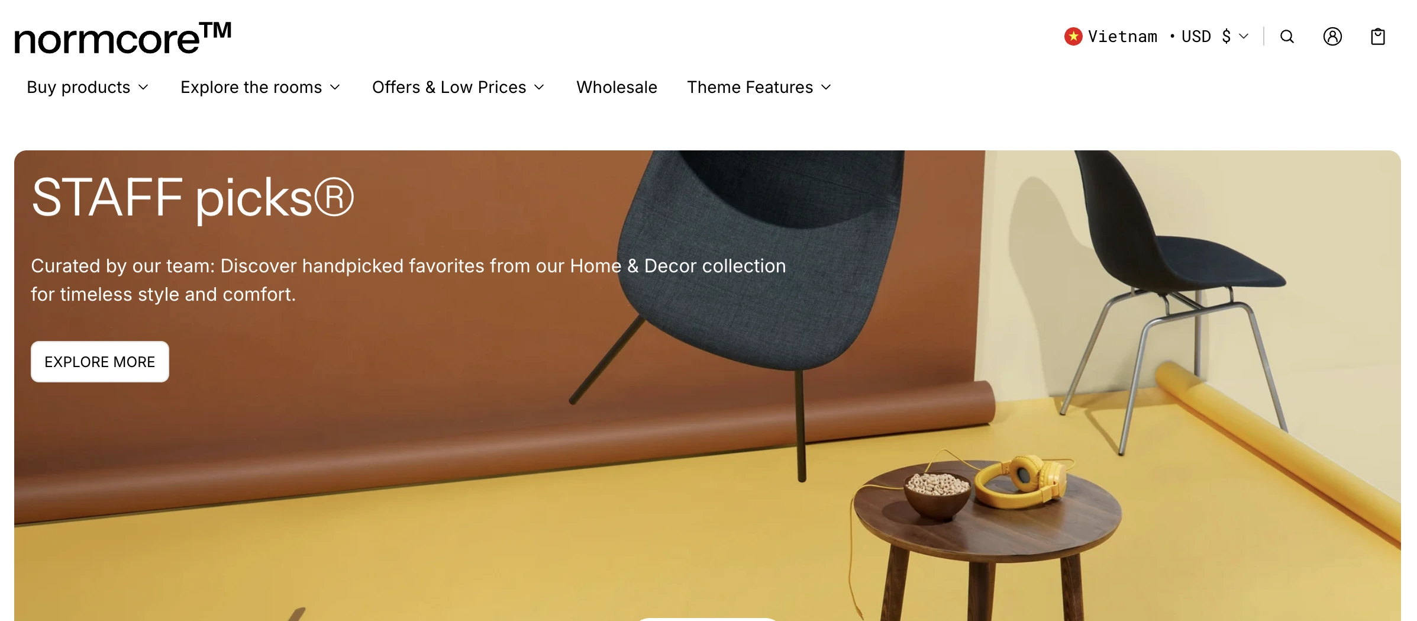Click the chevron beside Offers & Low Prices
This screenshot has height=621, width=1417.
pos(539,88)
